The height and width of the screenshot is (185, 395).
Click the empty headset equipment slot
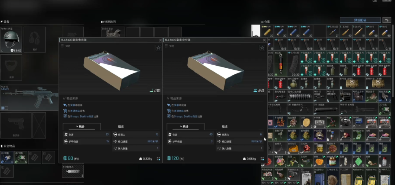35,39
